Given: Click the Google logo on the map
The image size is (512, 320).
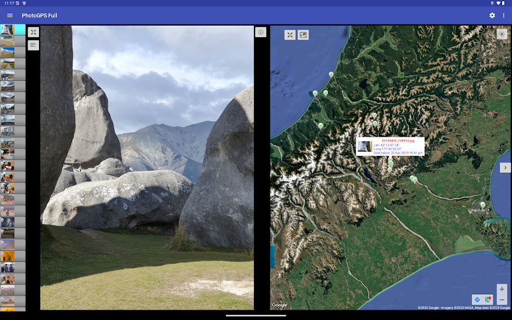Looking at the screenshot, I should pos(280,305).
